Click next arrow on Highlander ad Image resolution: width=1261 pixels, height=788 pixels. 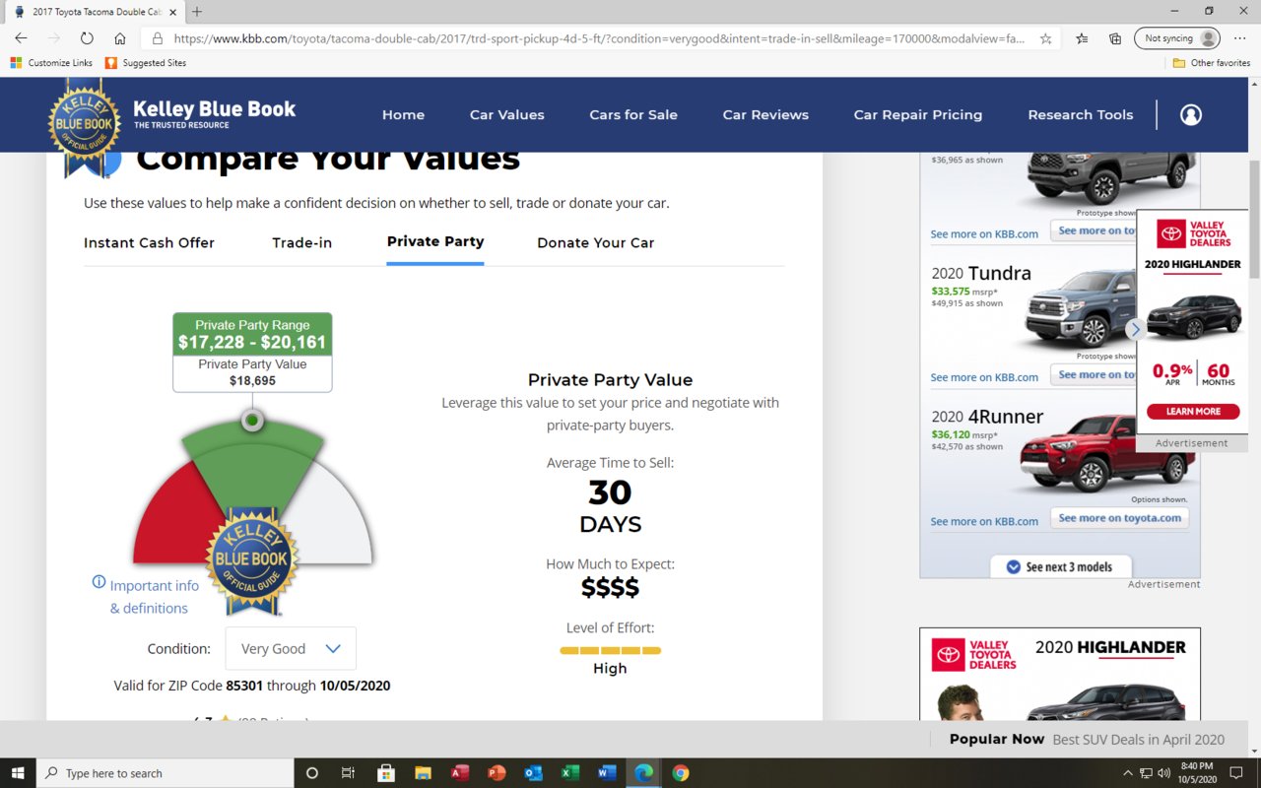tap(1135, 329)
